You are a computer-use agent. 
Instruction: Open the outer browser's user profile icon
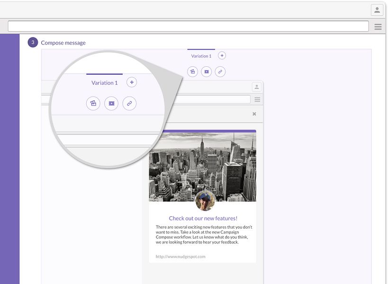point(377,10)
